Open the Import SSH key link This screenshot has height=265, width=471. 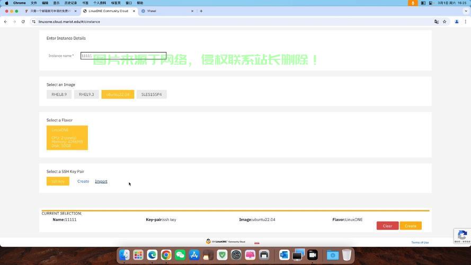tap(101, 181)
